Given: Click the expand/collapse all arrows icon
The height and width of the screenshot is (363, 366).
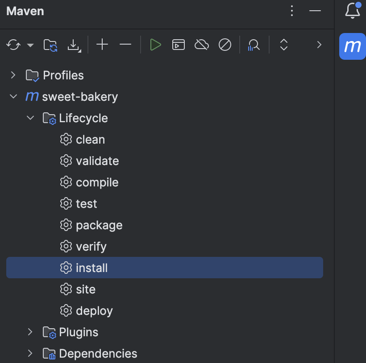Looking at the screenshot, I should [283, 45].
